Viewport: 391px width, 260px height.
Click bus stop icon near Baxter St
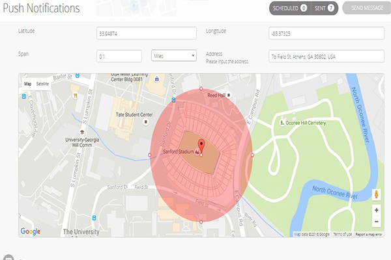tap(78, 75)
